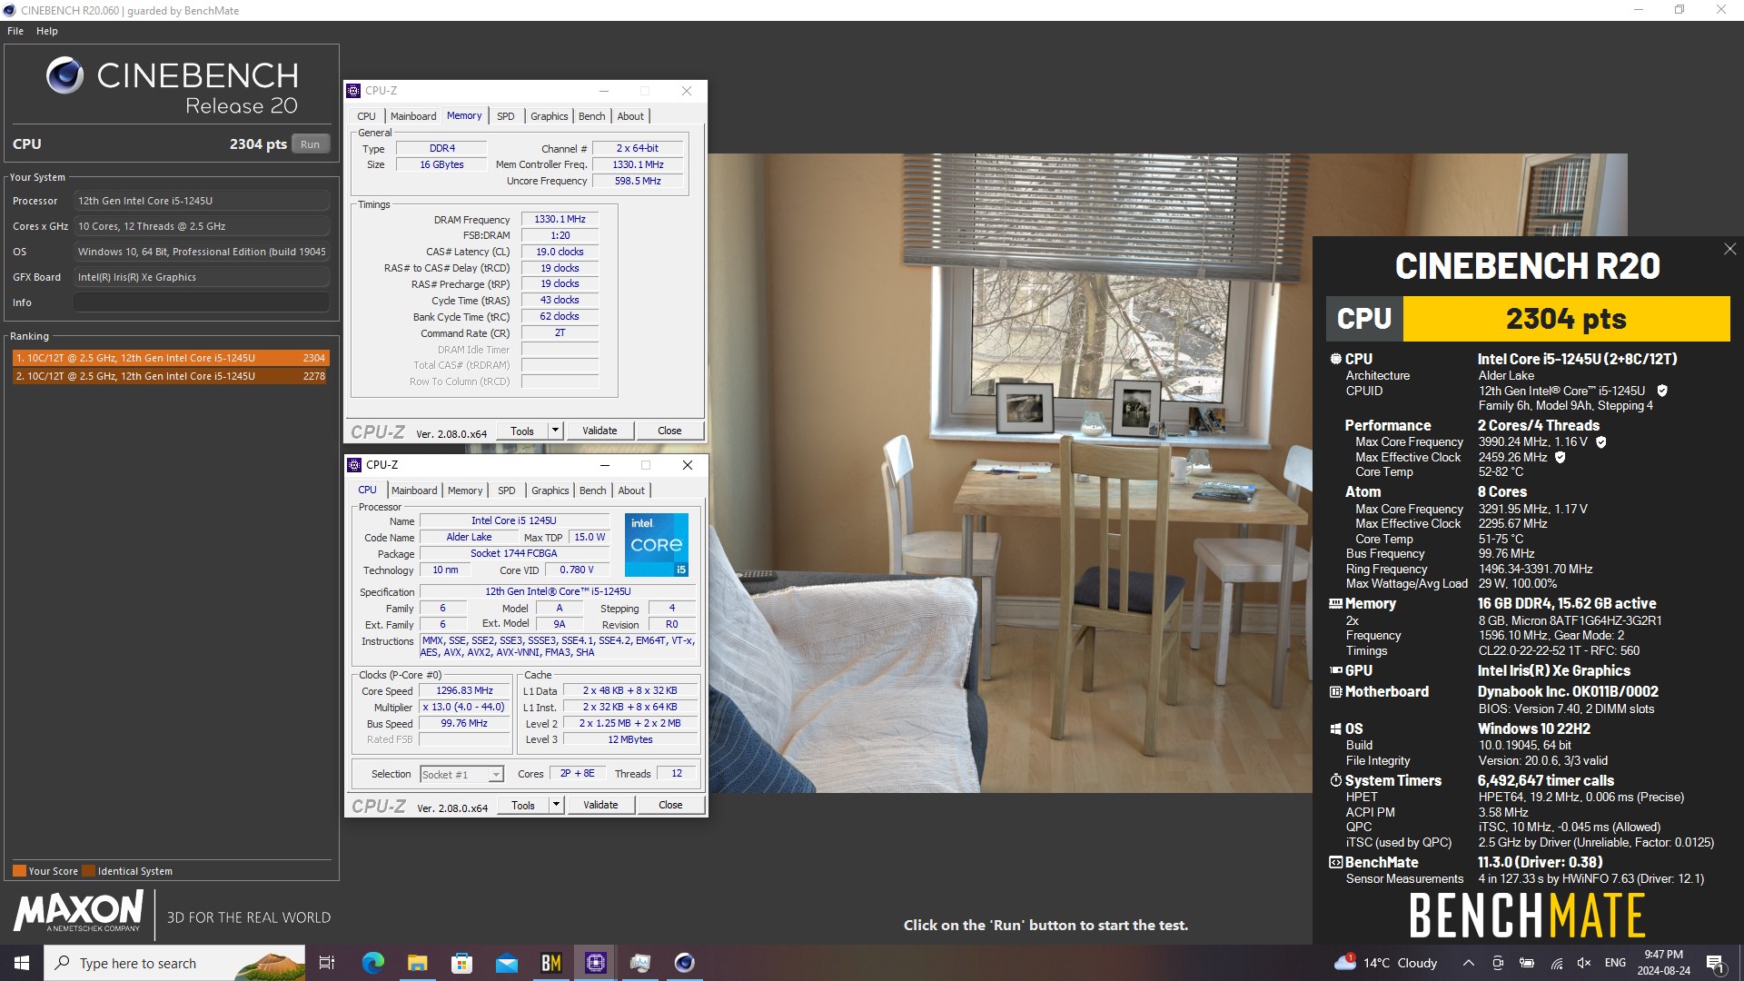Viewport: 1744px width, 981px height.
Task: Click Validate in upper CPU-Z window
Action: click(599, 431)
